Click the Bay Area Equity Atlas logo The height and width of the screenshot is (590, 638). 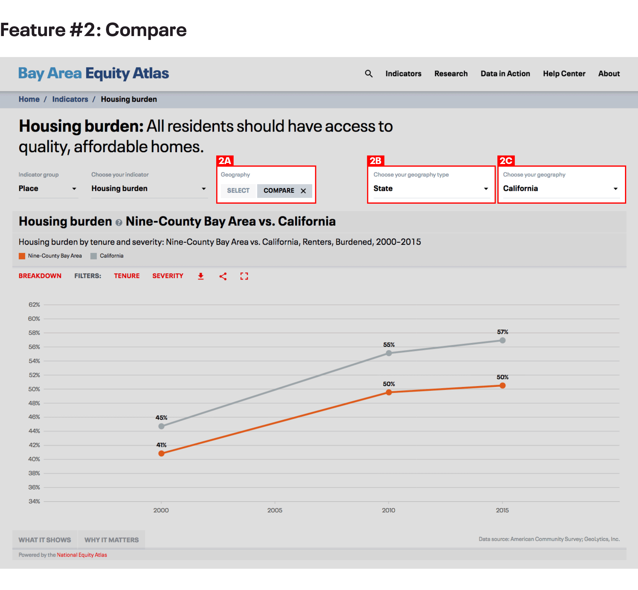[93, 73]
